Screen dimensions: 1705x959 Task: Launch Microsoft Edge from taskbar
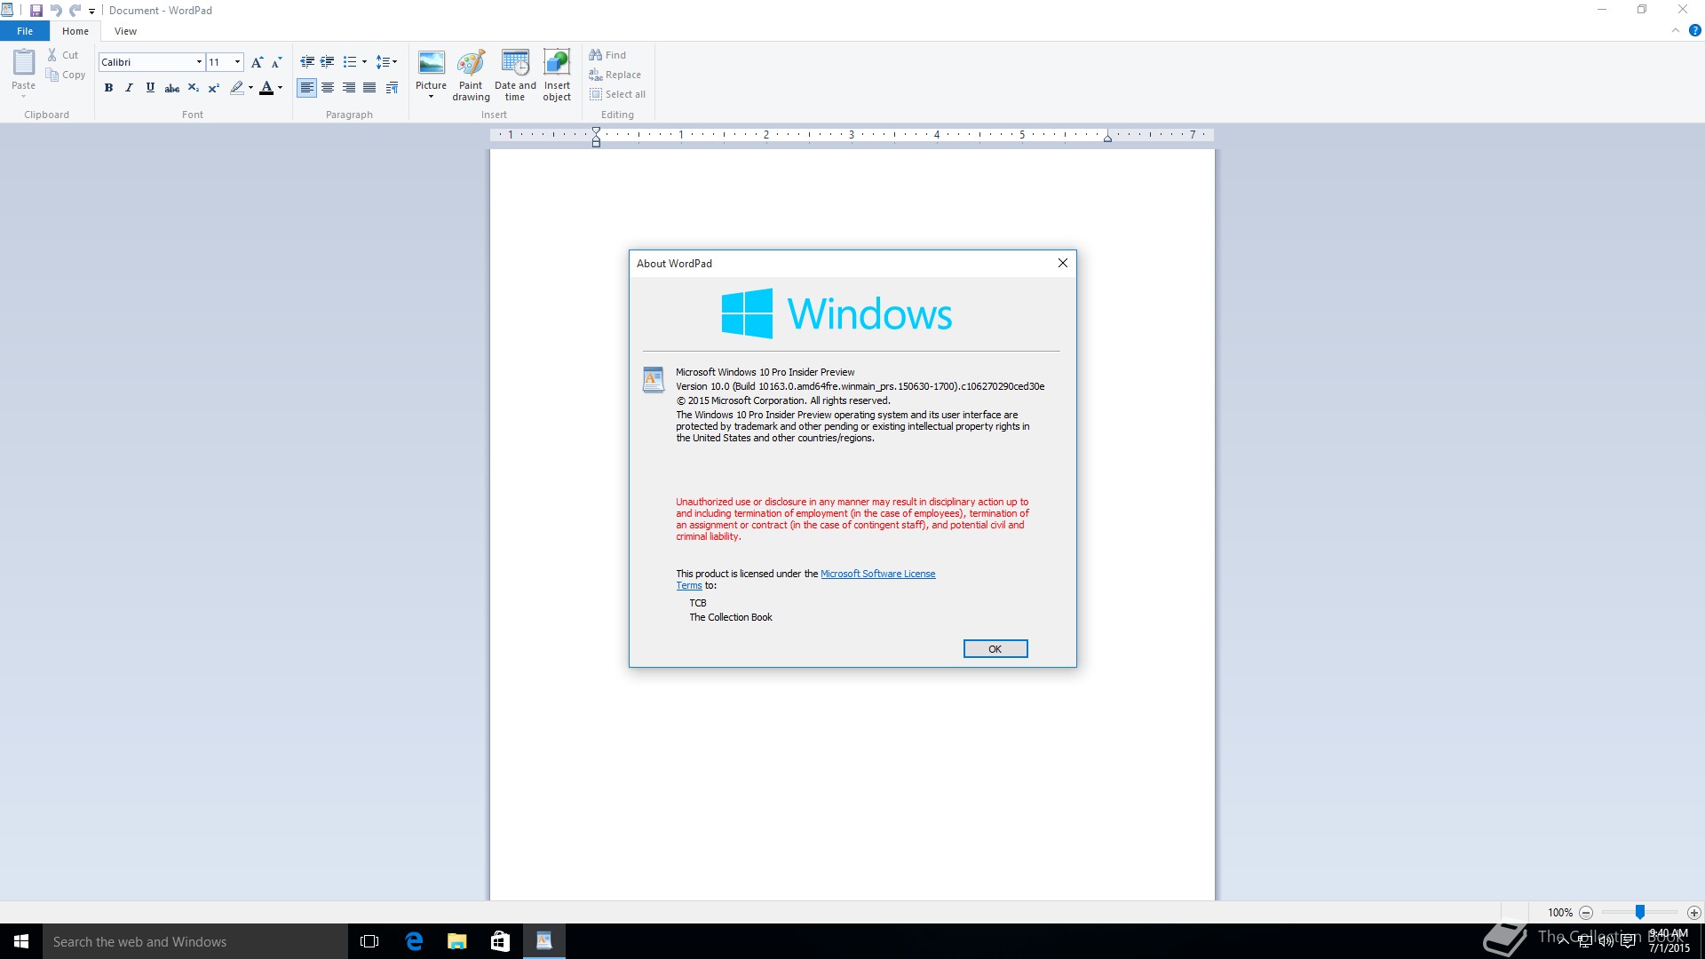pos(414,941)
